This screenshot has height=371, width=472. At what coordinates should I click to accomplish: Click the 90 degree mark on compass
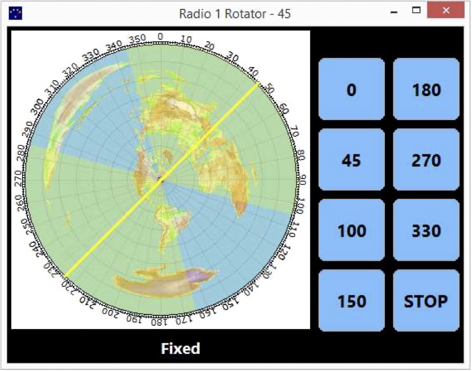(x=302, y=180)
